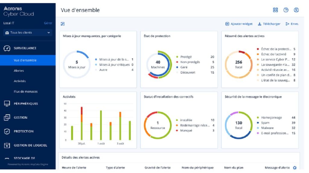309x173 pixels.
Task: Open the alert details column settings gear
Action: 295,168
